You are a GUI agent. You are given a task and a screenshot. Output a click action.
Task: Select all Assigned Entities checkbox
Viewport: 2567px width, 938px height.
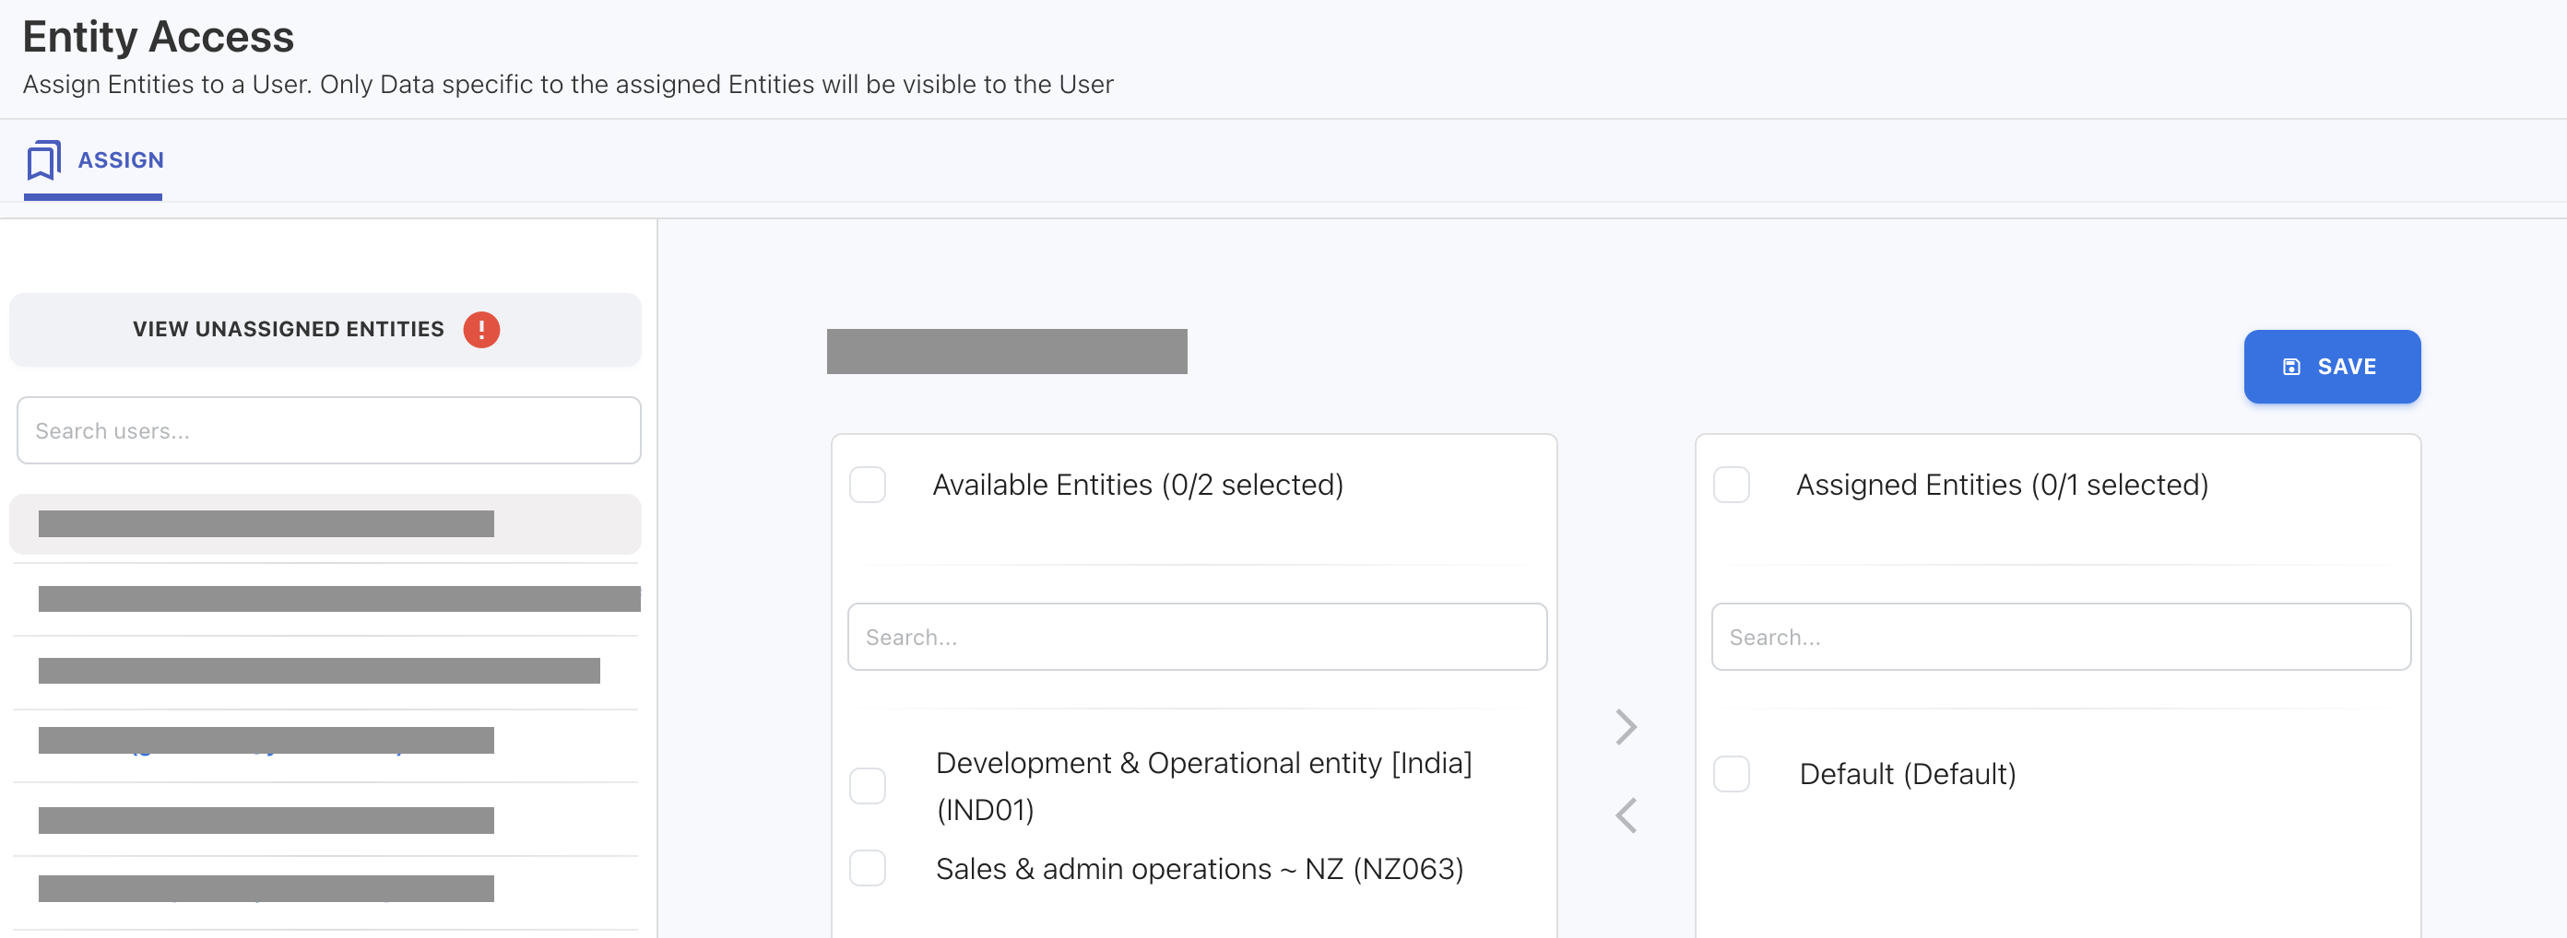1731,485
